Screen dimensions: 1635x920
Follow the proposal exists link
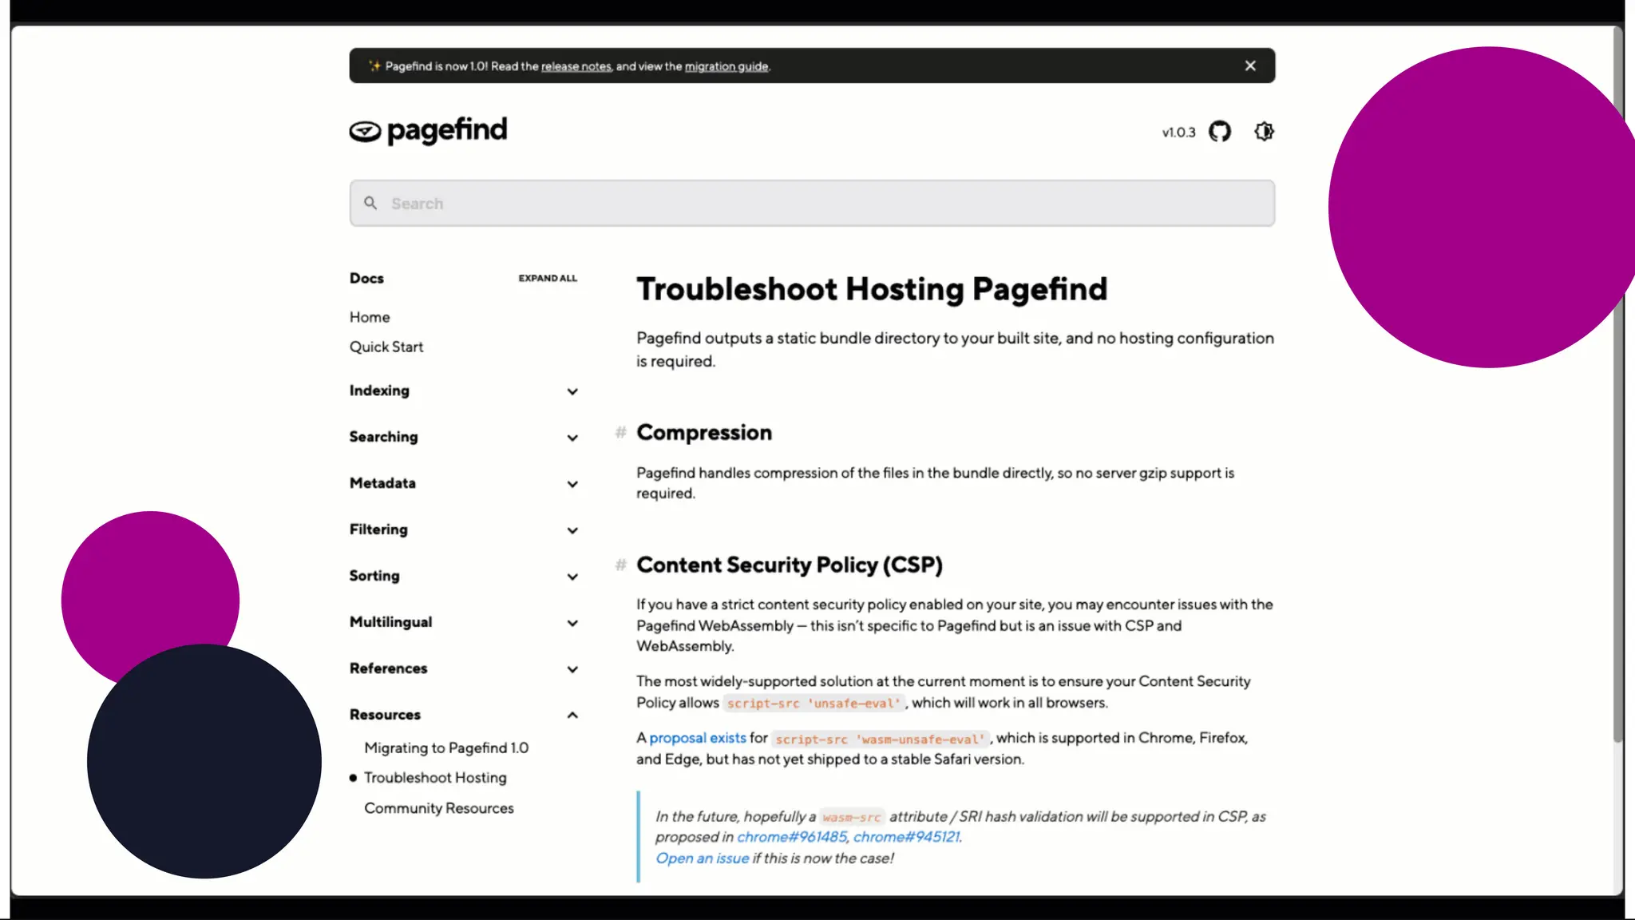tap(697, 738)
